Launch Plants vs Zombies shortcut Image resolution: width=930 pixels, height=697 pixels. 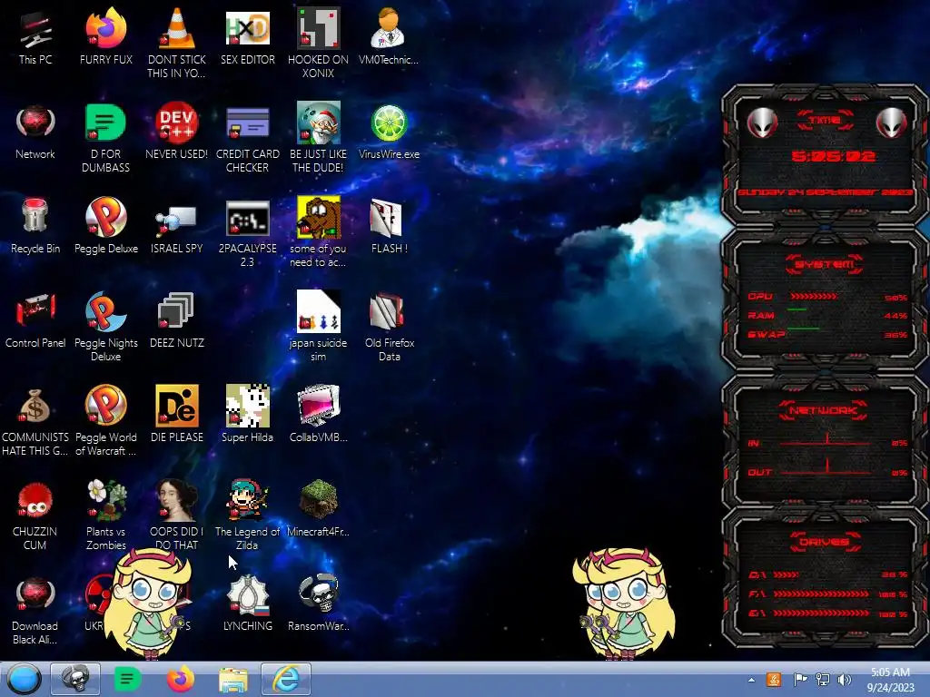105,515
